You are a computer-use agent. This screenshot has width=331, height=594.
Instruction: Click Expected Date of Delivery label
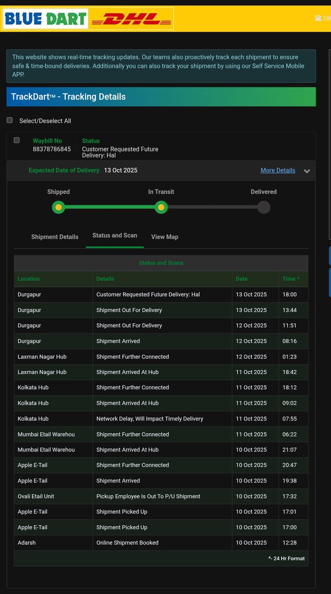point(64,170)
